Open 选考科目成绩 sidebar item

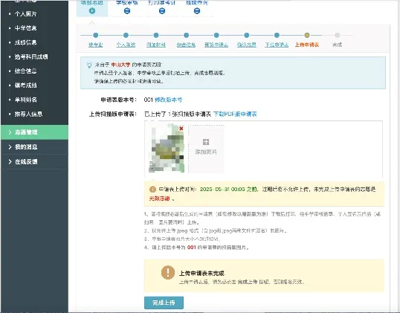click(31, 57)
